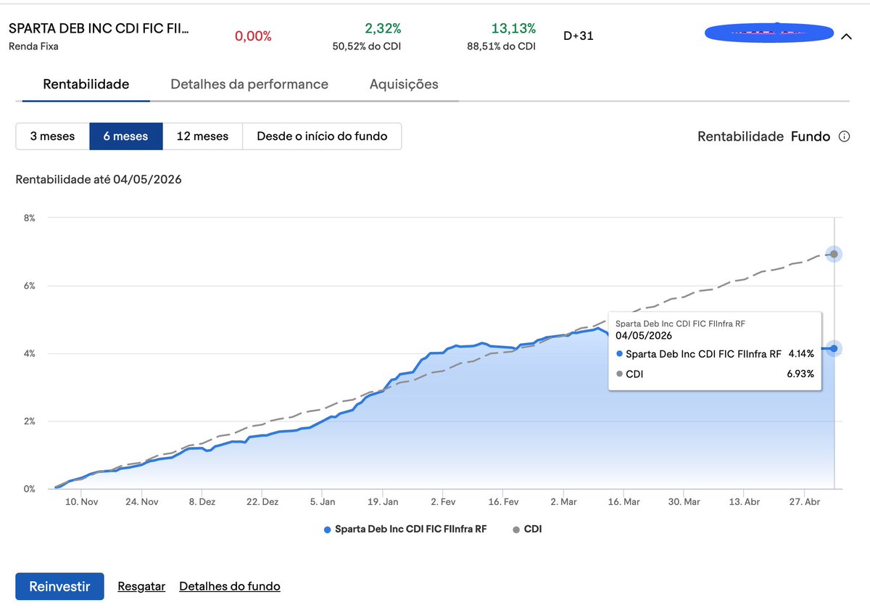This screenshot has height=613, width=870.
Task: Click the 2% y-axis label
Action: [x=28, y=421]
